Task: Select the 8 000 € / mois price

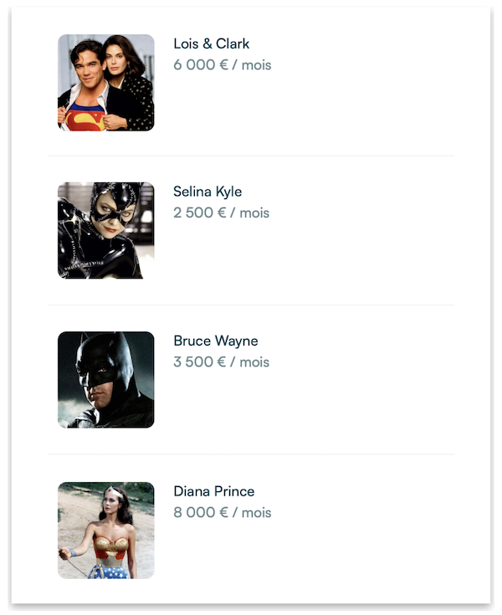Action: [222, 512]
